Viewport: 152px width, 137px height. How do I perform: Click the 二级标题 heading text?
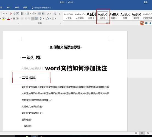(29, 78)
